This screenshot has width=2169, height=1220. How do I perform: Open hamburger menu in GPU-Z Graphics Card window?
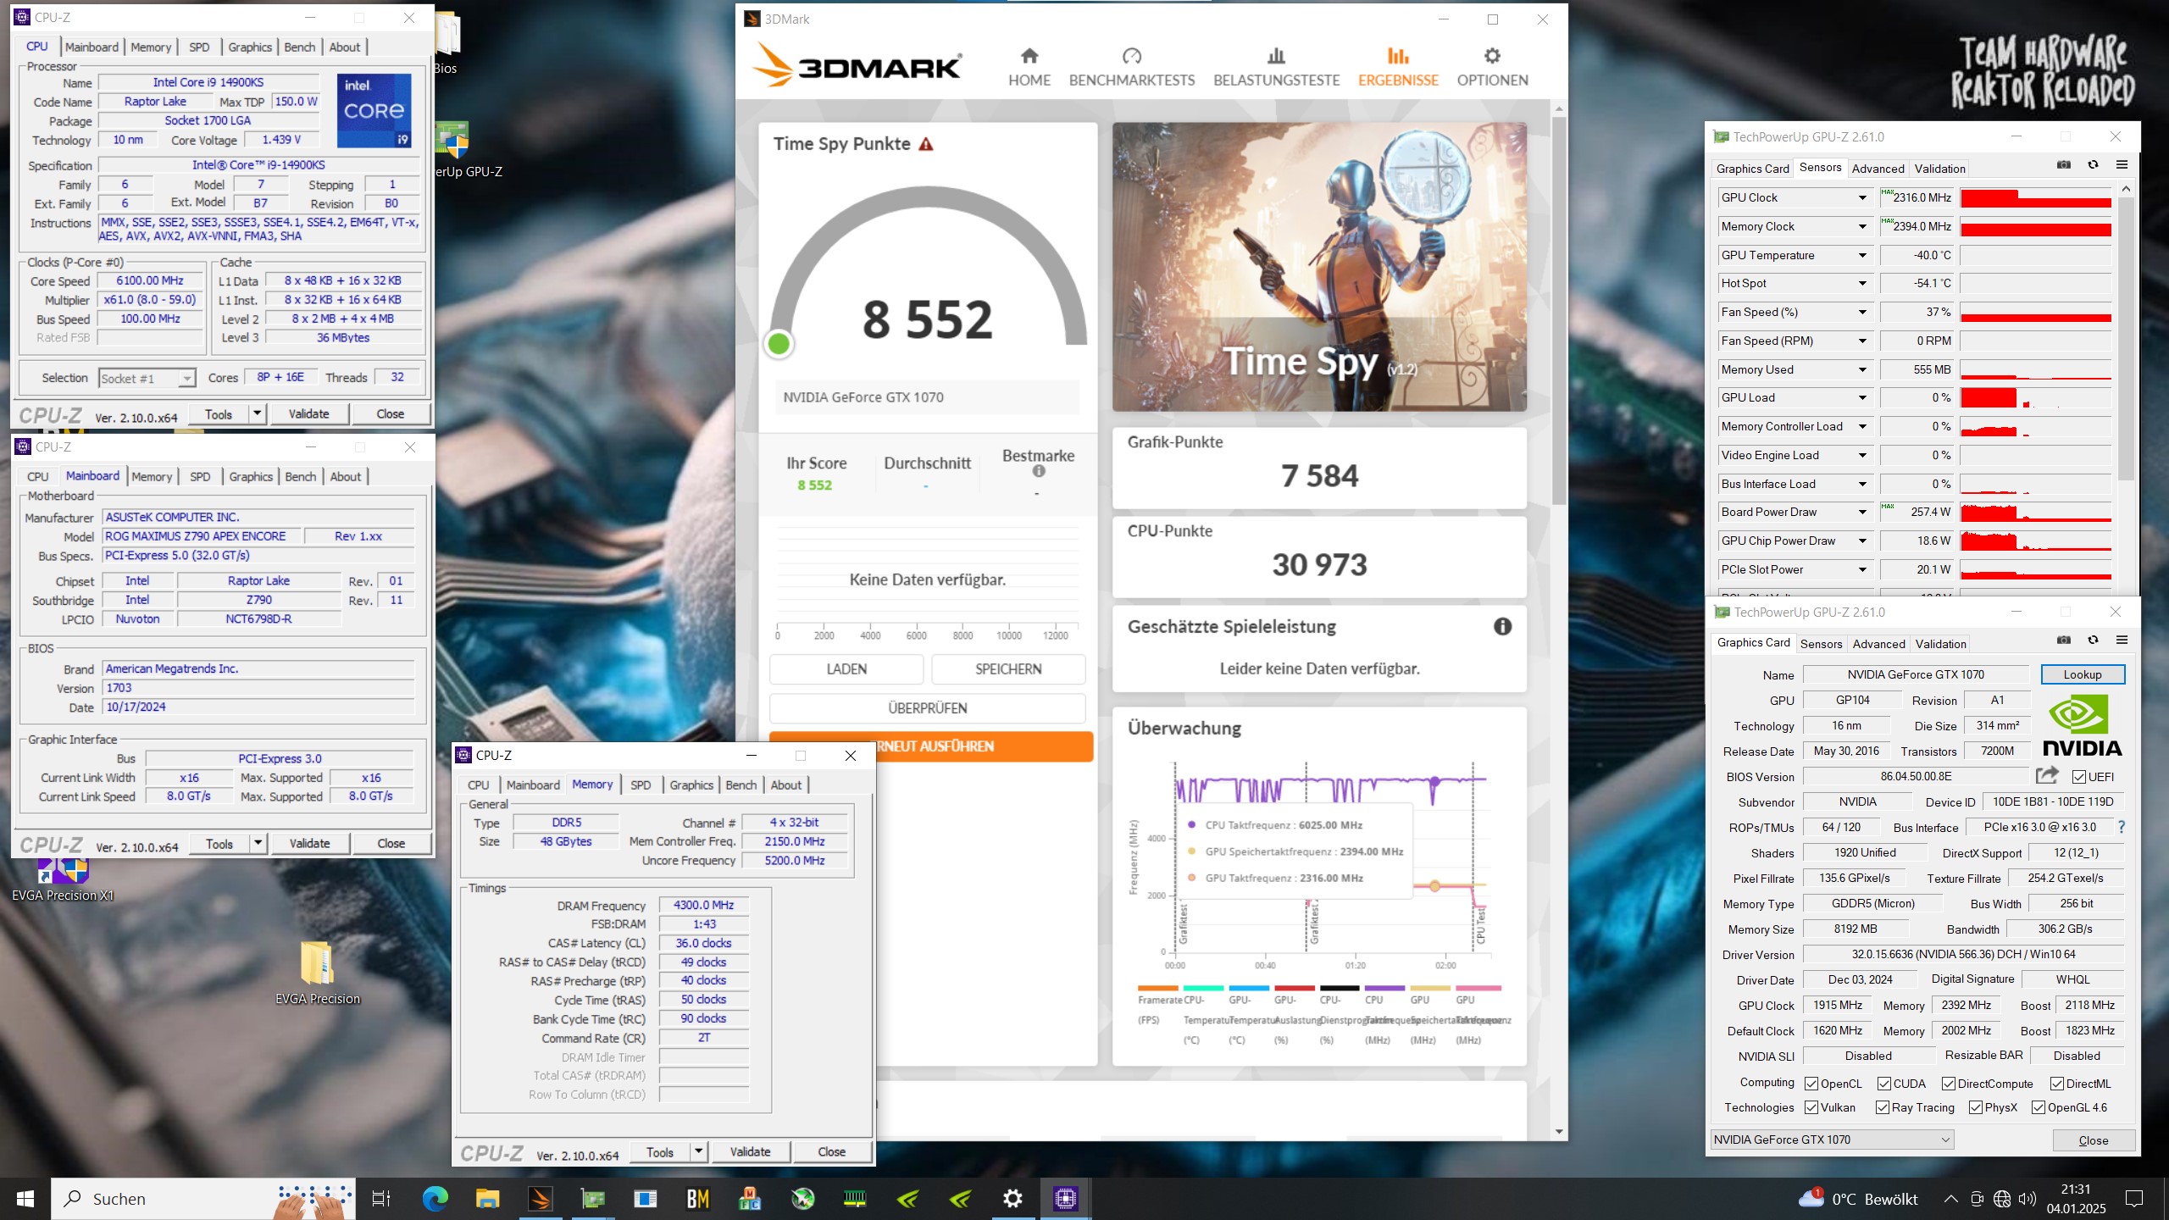tap(2122, 640)
